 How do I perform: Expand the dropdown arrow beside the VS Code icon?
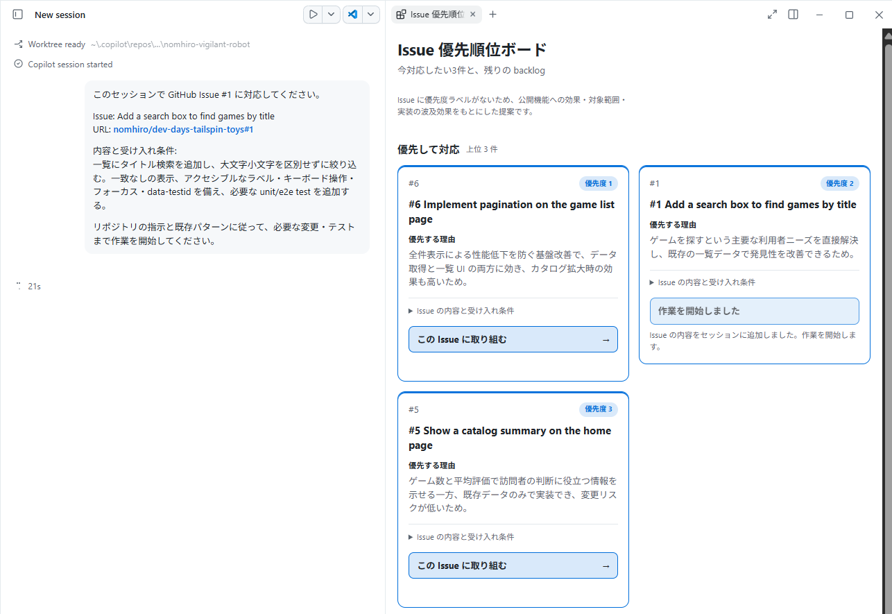pyautogui.click(x=371, y=15)
